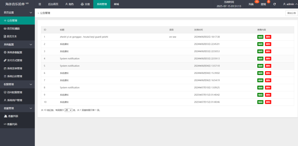Screen dimensions: 298x146
Task: Delete announcement with ID 5
Action: click(268, 66)
